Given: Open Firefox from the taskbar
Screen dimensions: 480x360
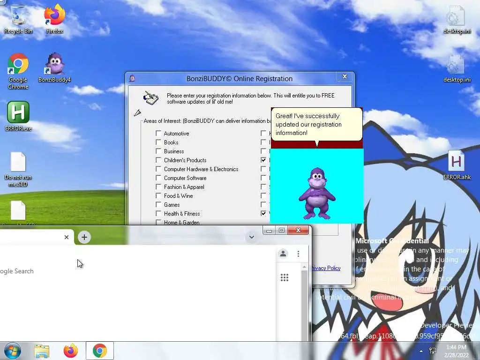Looking at the screenshot, I should click(71, 351).
